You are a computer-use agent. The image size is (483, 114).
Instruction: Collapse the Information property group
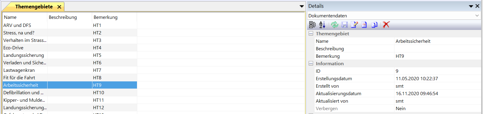[x=311, y=63]
